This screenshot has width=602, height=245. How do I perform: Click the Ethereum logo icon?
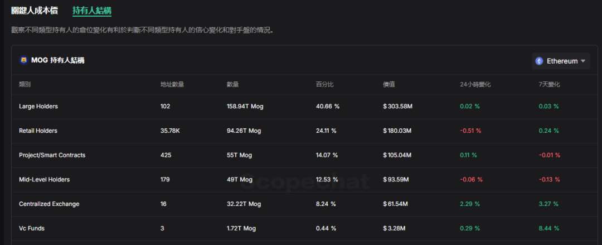pyautogui.click(x=539, y=61)
